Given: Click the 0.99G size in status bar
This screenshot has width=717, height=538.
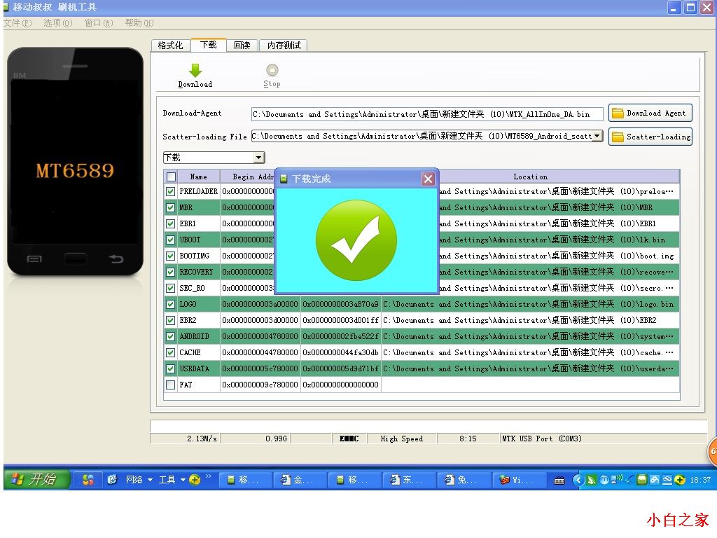Looking at the screenshot, I should pyautogui.click(x=276, y=439).
